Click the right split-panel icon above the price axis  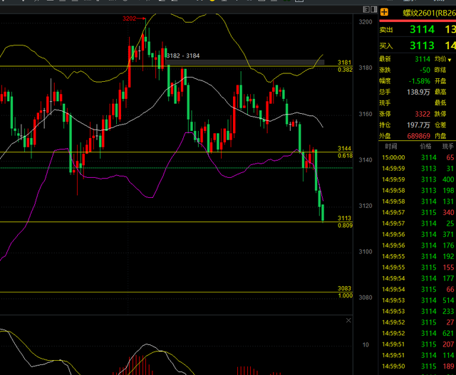click(x=373, y=9)
